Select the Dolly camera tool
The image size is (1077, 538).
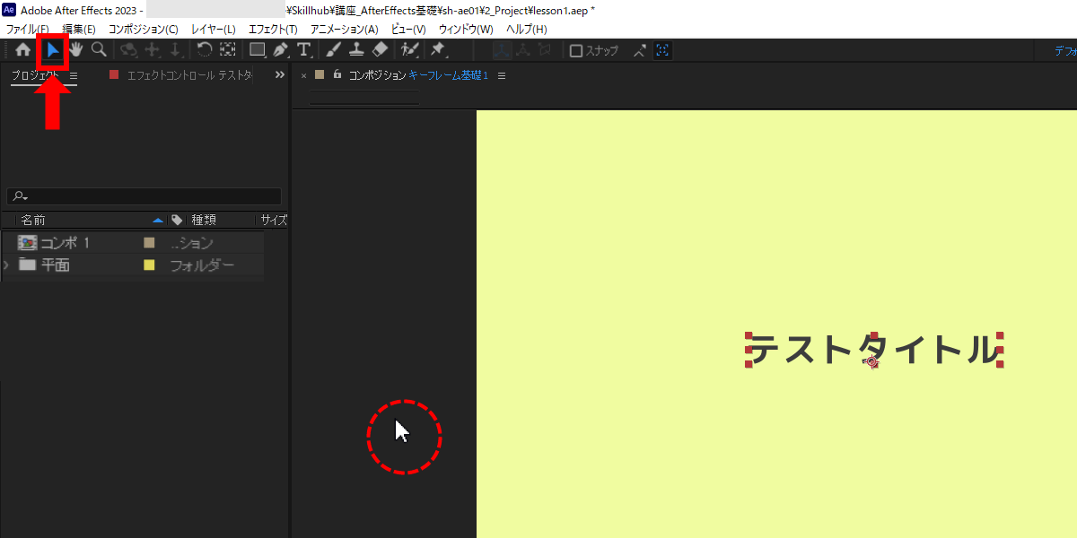click(175, 50)
